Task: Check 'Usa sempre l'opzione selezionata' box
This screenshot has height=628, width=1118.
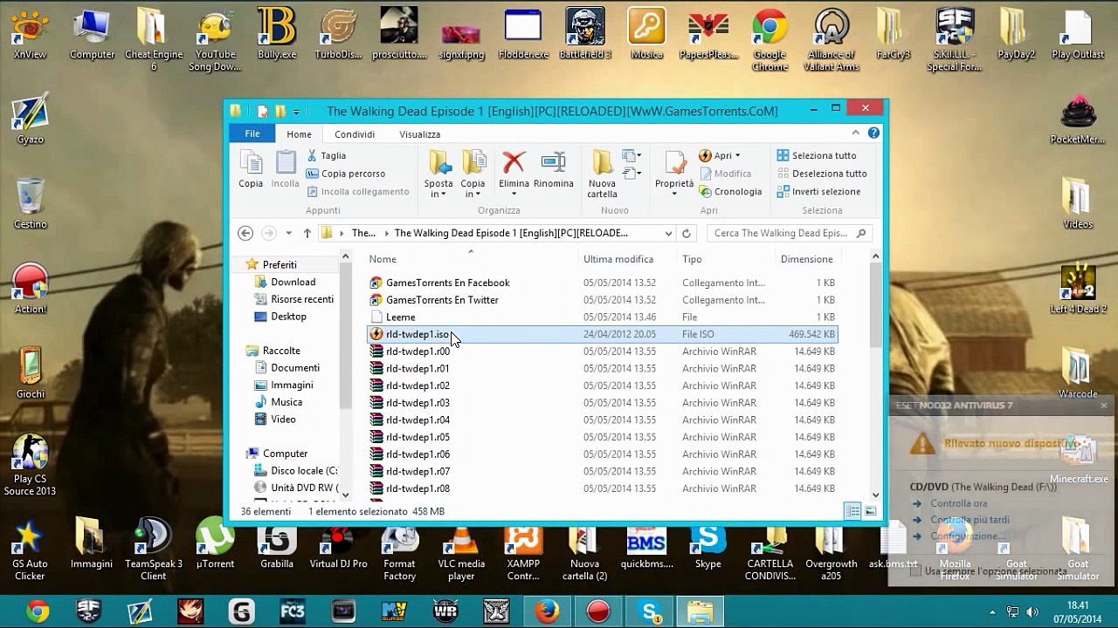Action: click(x=915, y=571)
